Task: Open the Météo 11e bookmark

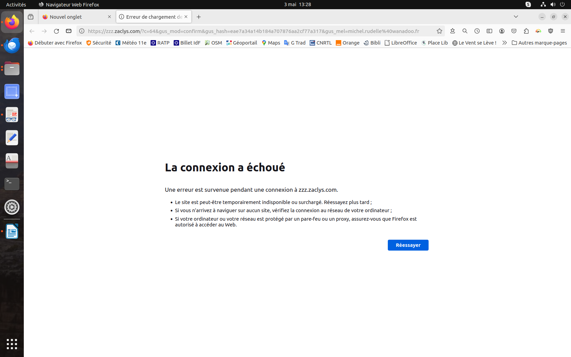Action: (x=131, y=43)
